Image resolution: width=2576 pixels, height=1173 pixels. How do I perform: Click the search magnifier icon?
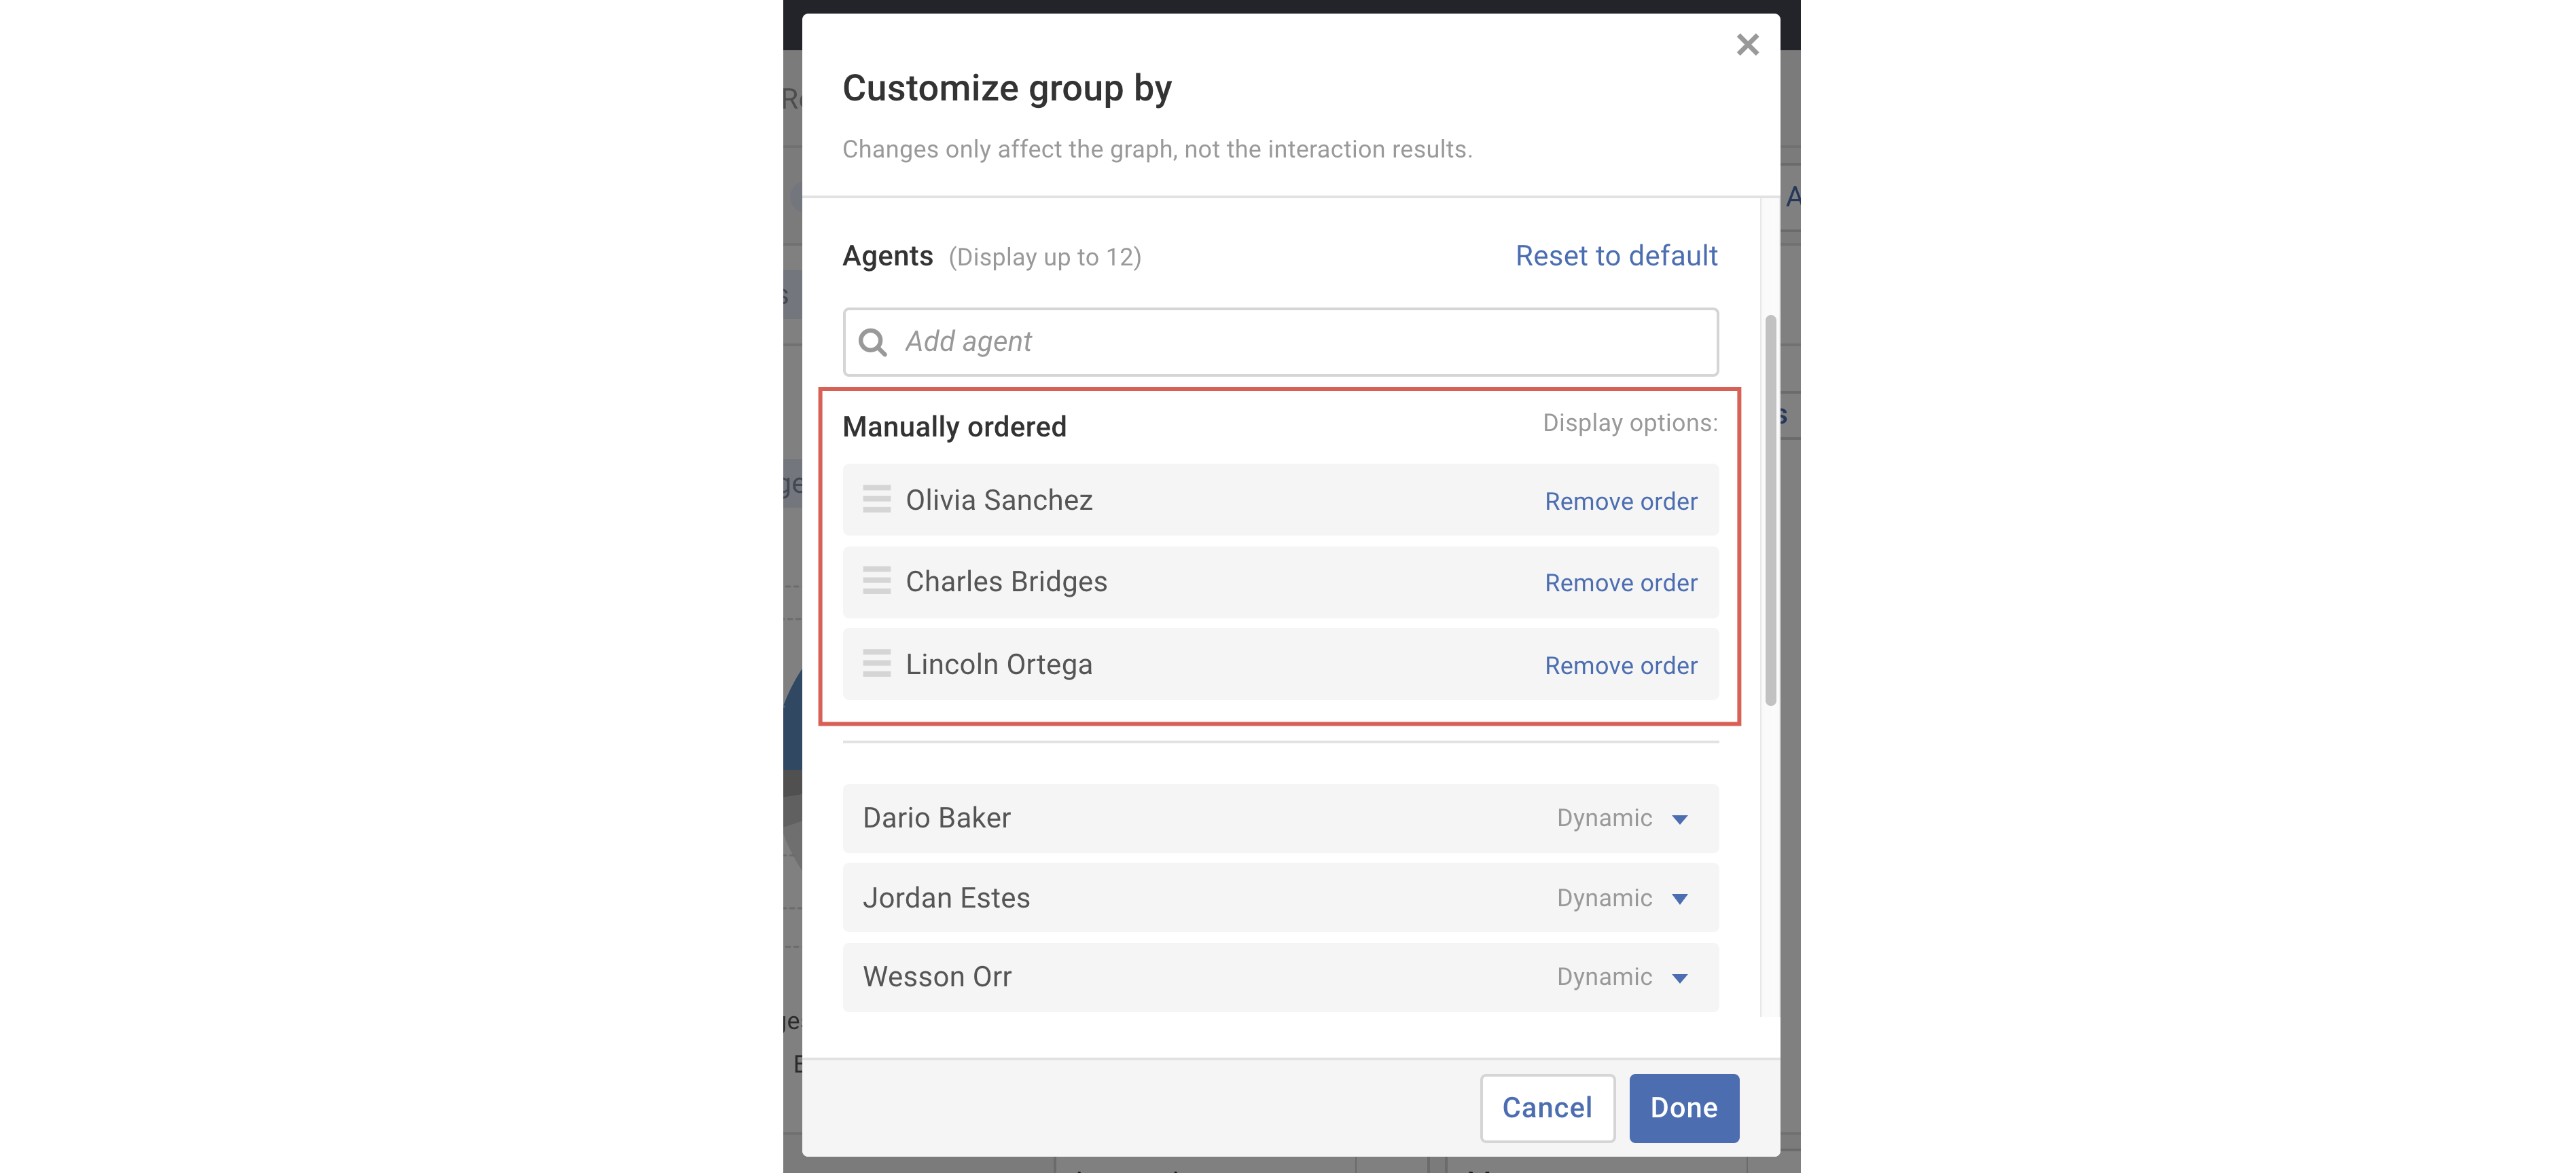coord(872,343)
